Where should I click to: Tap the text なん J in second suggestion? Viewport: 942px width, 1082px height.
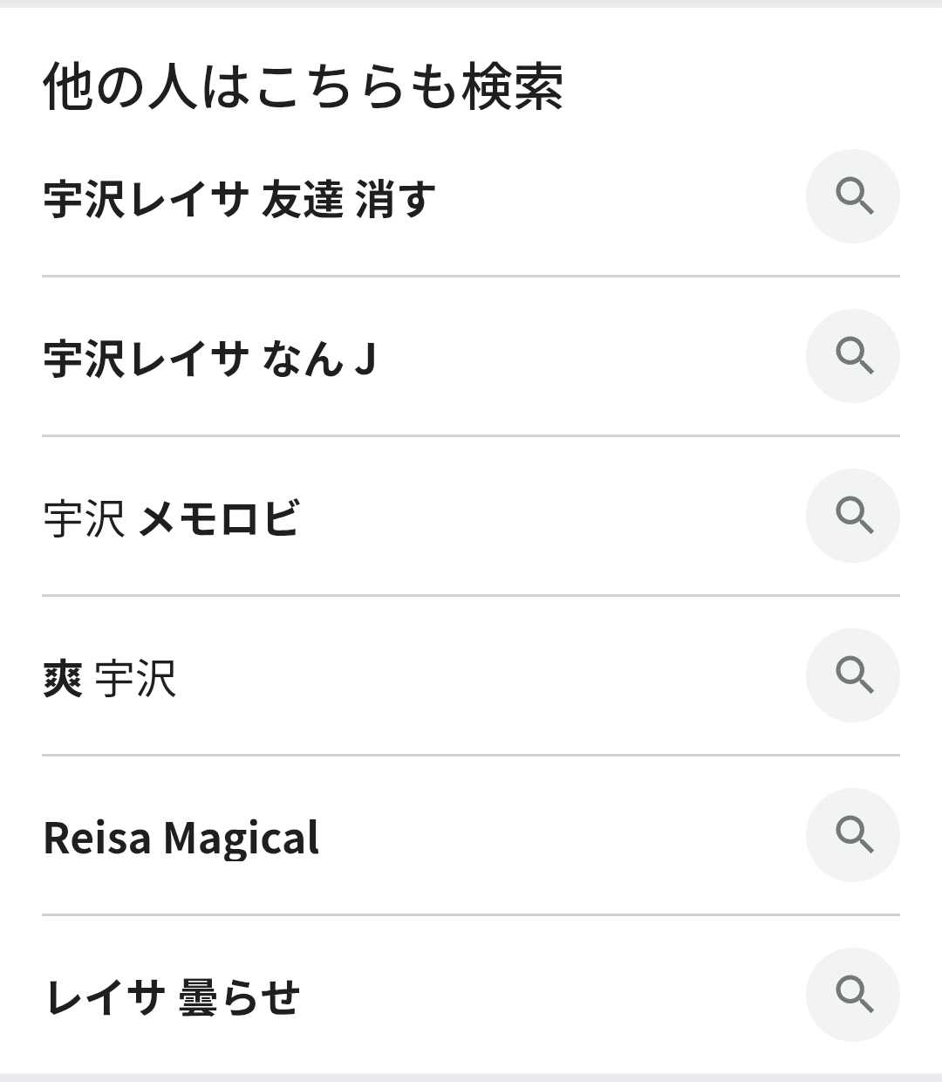tap(318, 359)
